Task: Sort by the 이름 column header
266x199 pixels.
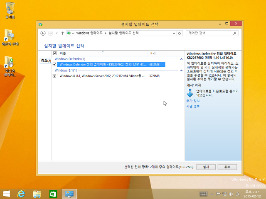Action: point(103,53)
